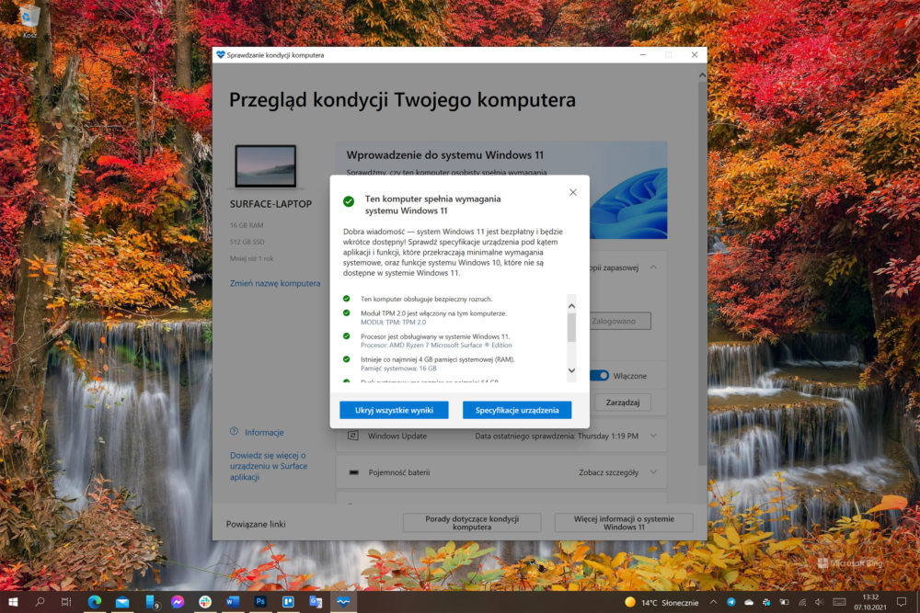Open the notification center icon

coord(902,602)
